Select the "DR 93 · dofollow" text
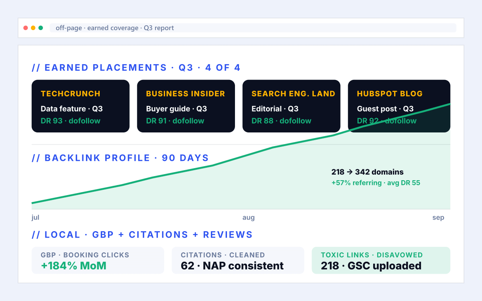The width and height of the screenshot is (482, 301). tap(71, 121)
